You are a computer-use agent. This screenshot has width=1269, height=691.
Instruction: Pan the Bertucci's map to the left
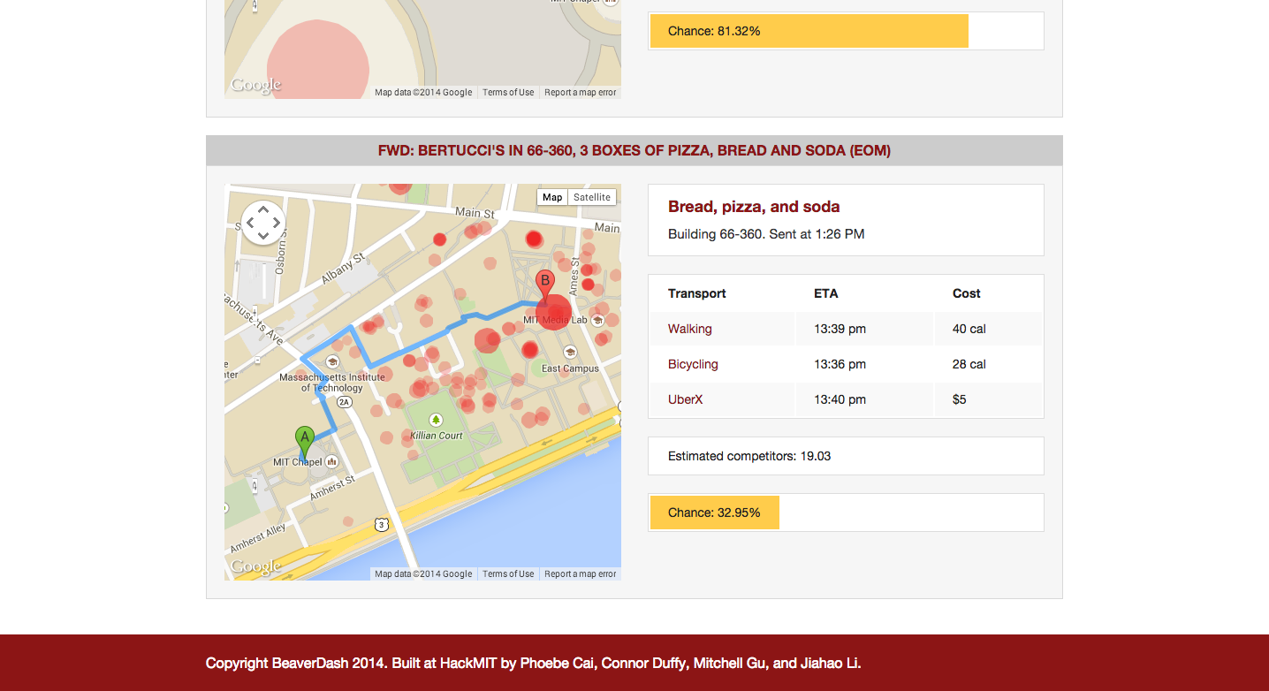[250, 223]
